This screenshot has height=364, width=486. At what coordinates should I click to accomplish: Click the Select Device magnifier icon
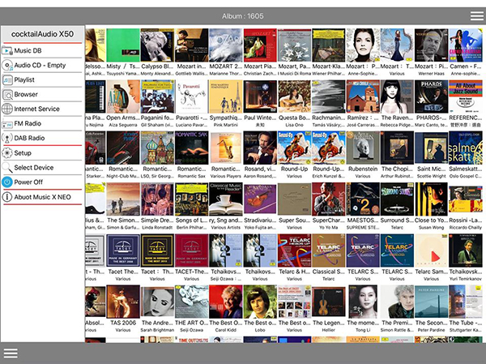click(6, 168)
